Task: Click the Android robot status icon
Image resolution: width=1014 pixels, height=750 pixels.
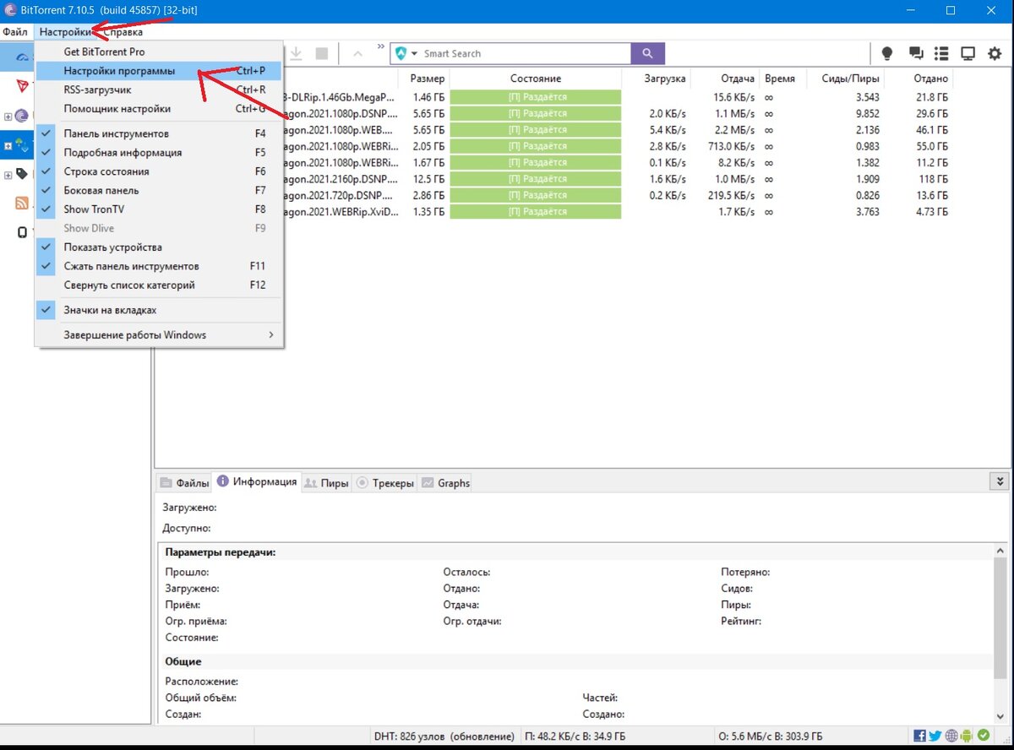Action: [968, 736]
